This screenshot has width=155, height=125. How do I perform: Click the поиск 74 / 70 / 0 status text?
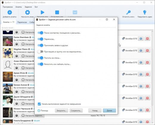[x=98, y=116]
